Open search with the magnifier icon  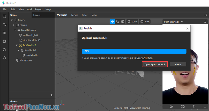pos(4,58)
